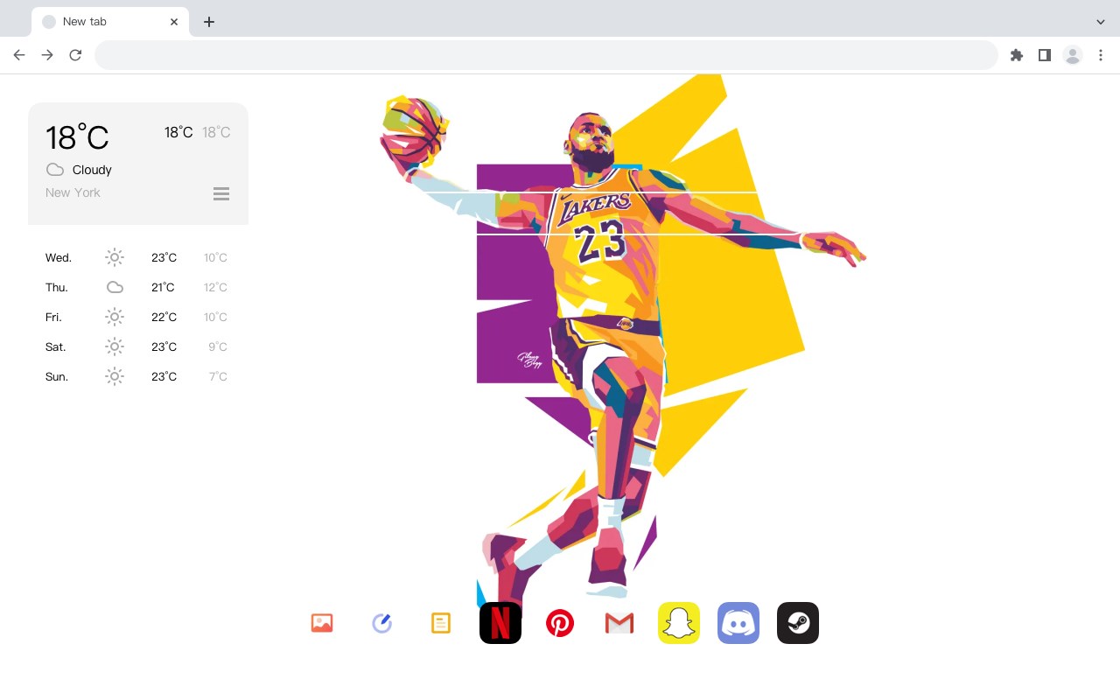Click Sunday's 7°C low temperature
This screenshot has width=1120, height=700.
[218, 376]
